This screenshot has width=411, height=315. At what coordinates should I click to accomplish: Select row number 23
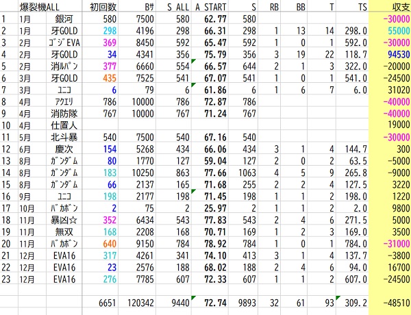pos(5,279)
